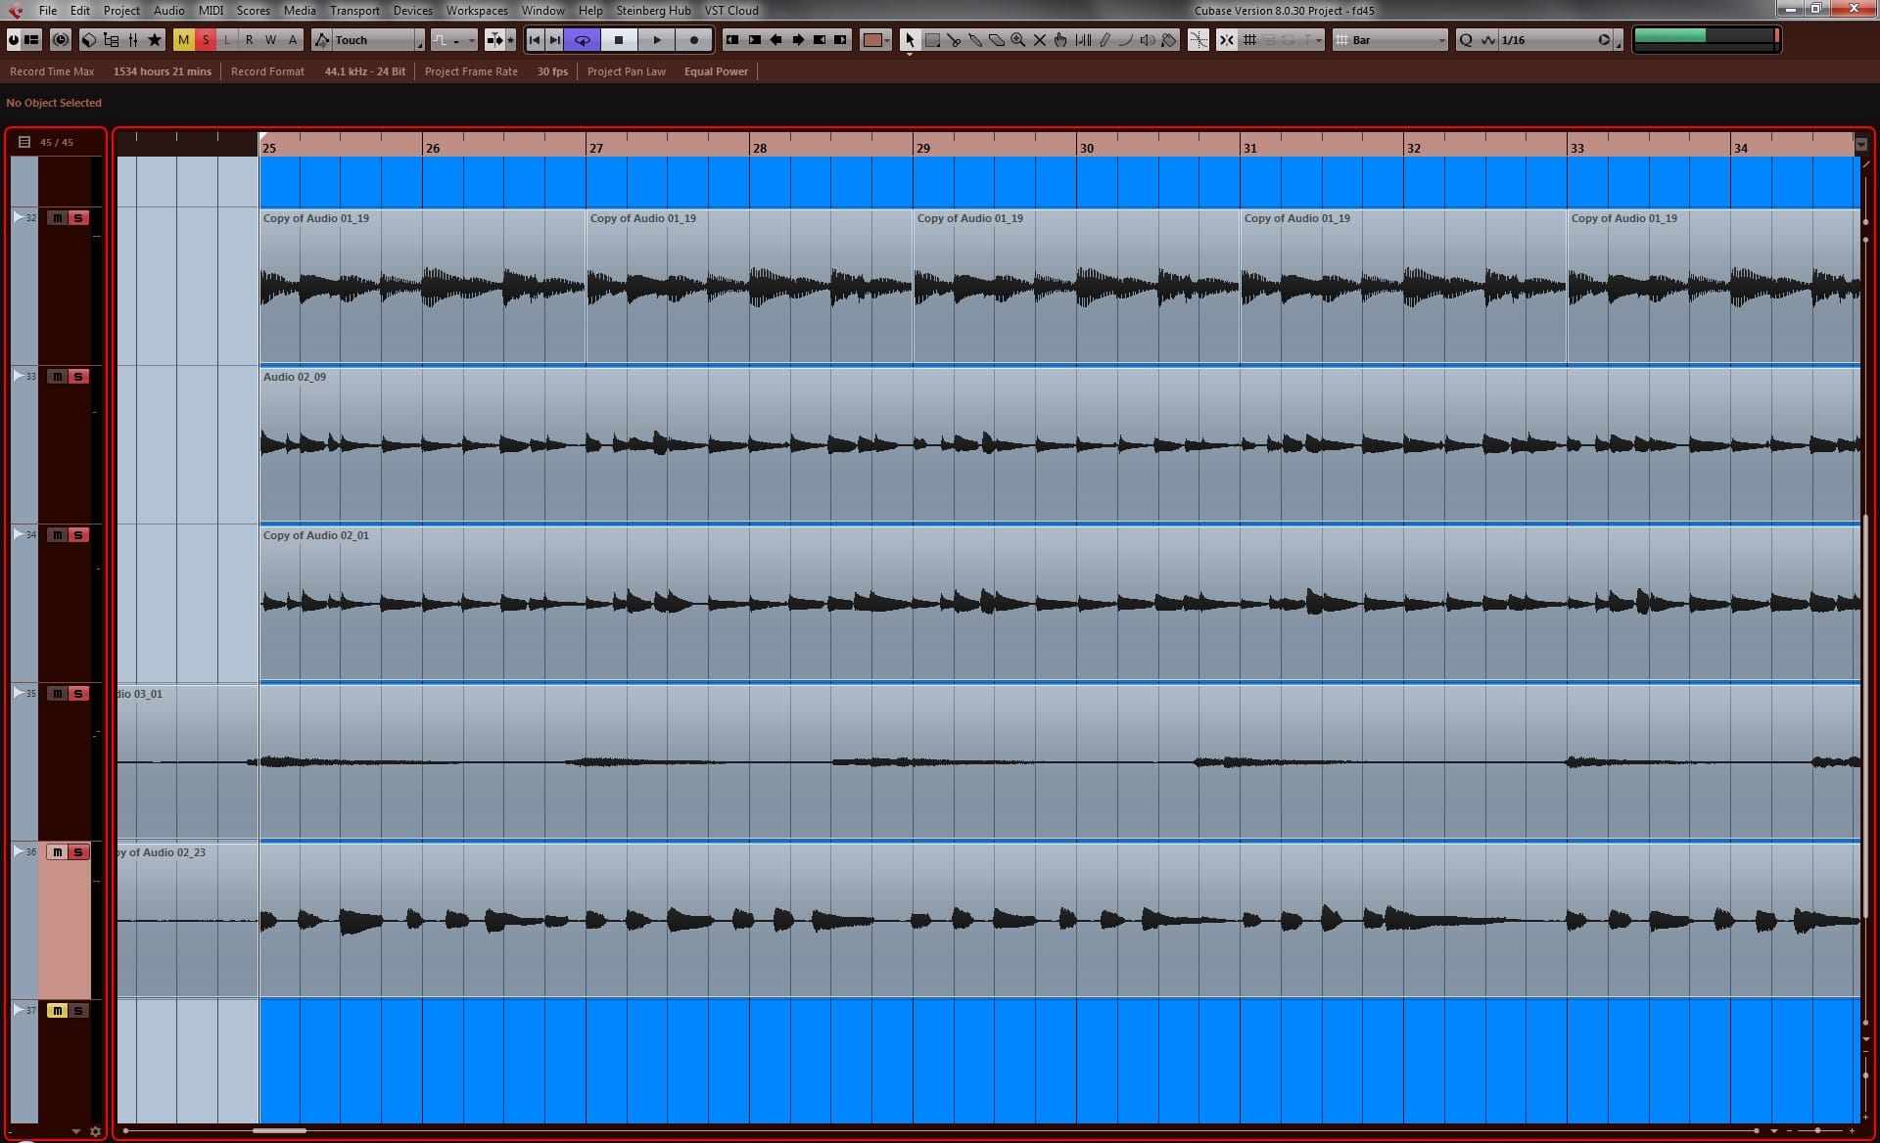The image size is (1880, 1143).
Task: Open the Devices menu
Action: pos(412,10)
